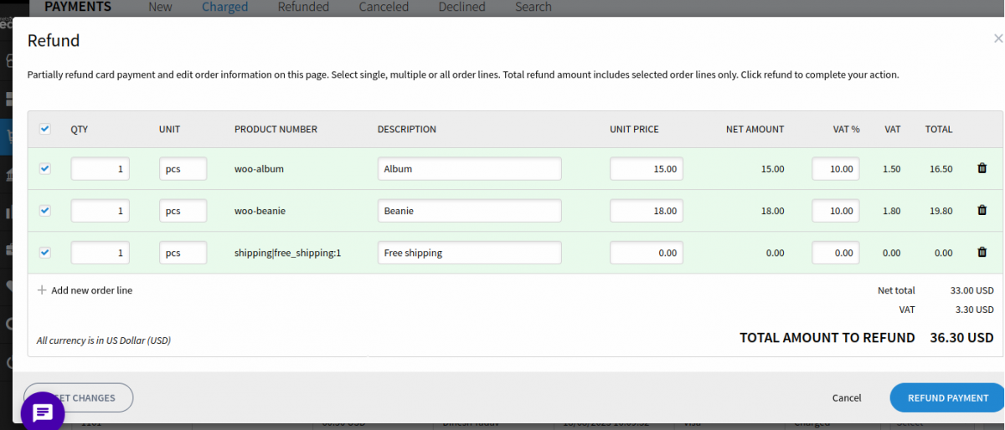The height and width of the screenshot is (430, 1005).
Task: Edit the unit field for shipping line
Action: coord(183,253)
